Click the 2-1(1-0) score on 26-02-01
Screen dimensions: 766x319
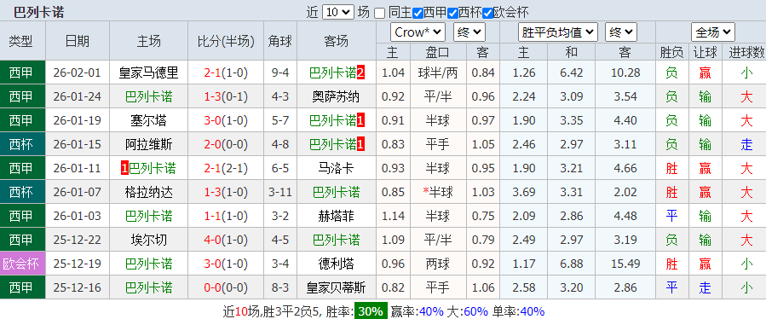pyautogui.click(x=226, y=72)
